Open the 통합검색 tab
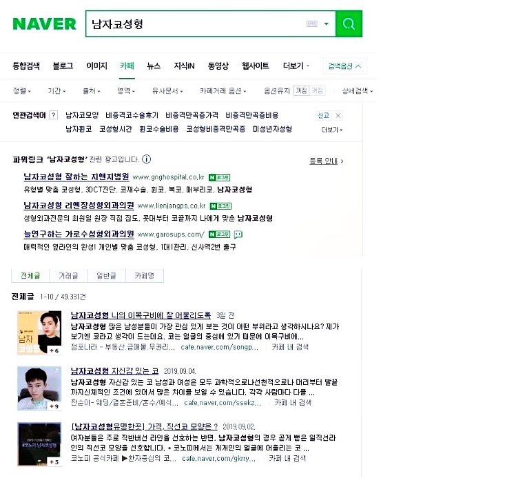This screenshot has height=496, width=525. point(26,66)
